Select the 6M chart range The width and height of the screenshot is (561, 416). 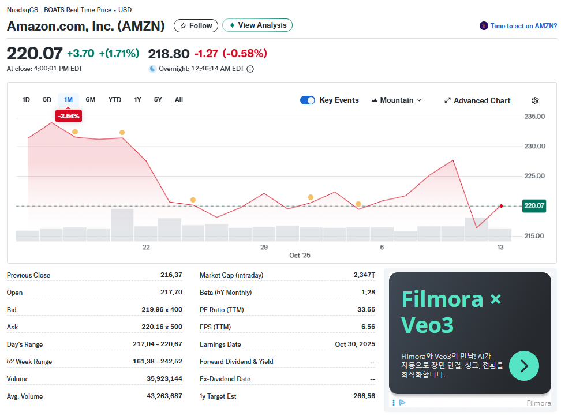tap(91, 100)
